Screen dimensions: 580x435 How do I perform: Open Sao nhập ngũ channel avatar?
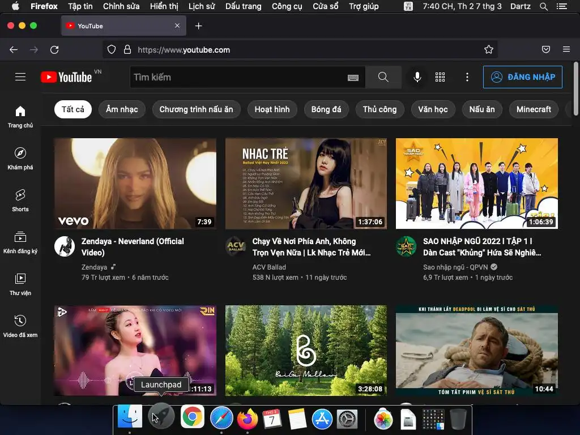coord(406,246)
